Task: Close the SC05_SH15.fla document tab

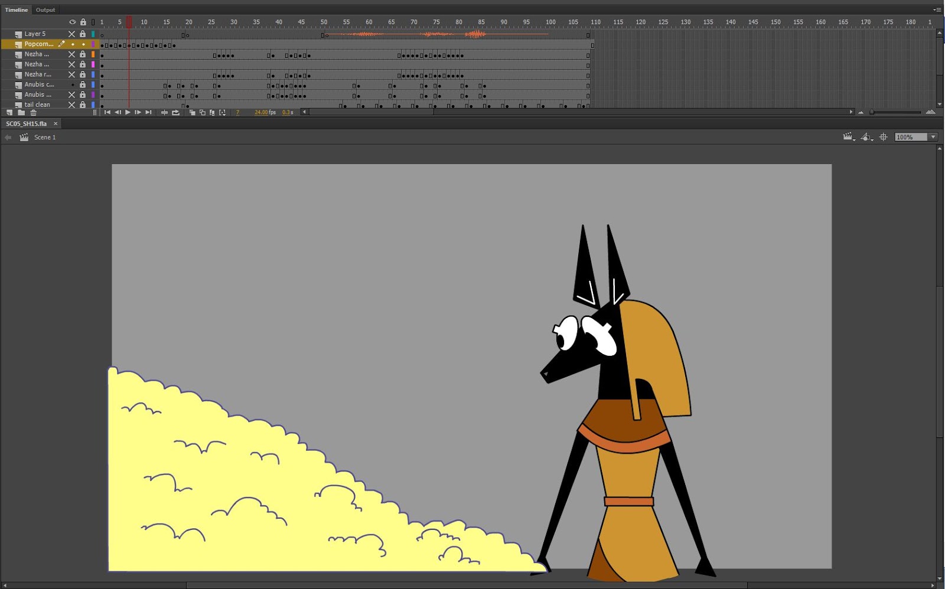Action: [56, 124]
